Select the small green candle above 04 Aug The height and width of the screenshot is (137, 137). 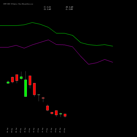pos(8,82)
